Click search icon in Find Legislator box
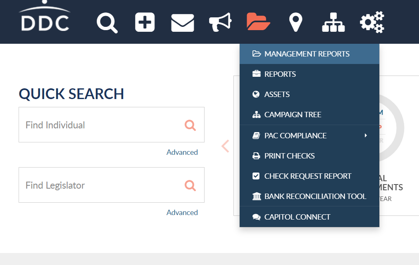Image resolution: width=419 pixels, height=265 pixels. 190,185
